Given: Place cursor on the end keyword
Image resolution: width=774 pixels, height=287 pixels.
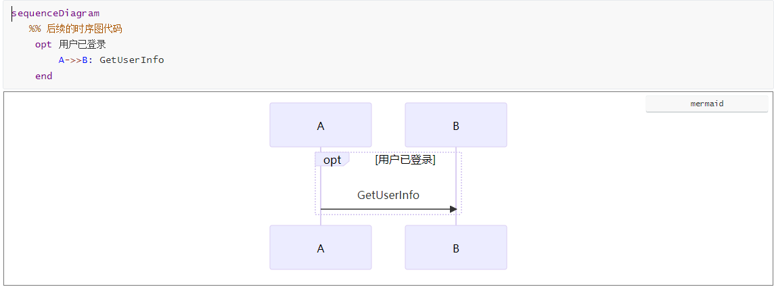Looking at the screenshot, I should coord(44,76).
